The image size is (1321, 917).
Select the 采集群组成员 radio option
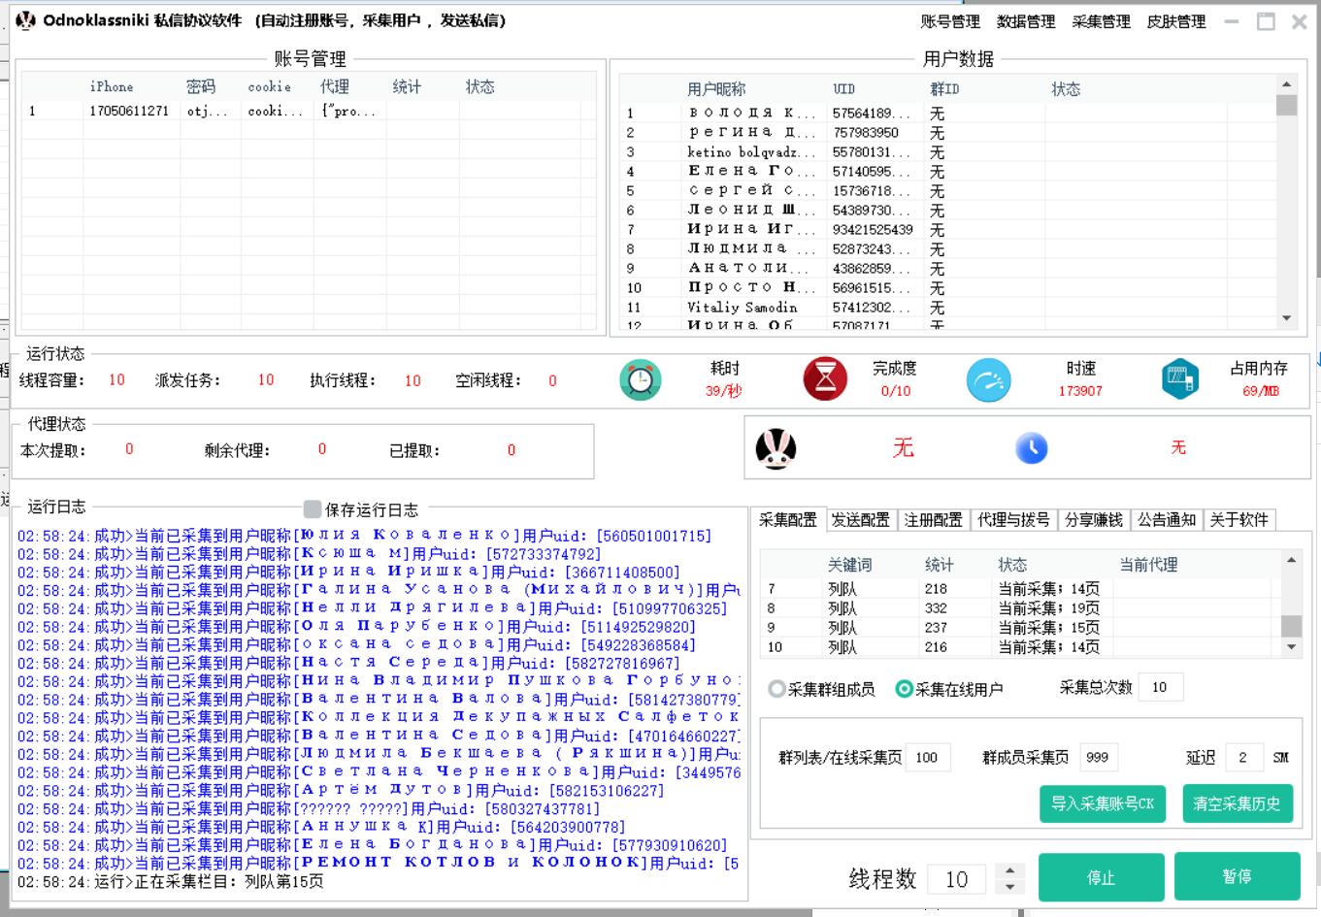pos(776,689)
